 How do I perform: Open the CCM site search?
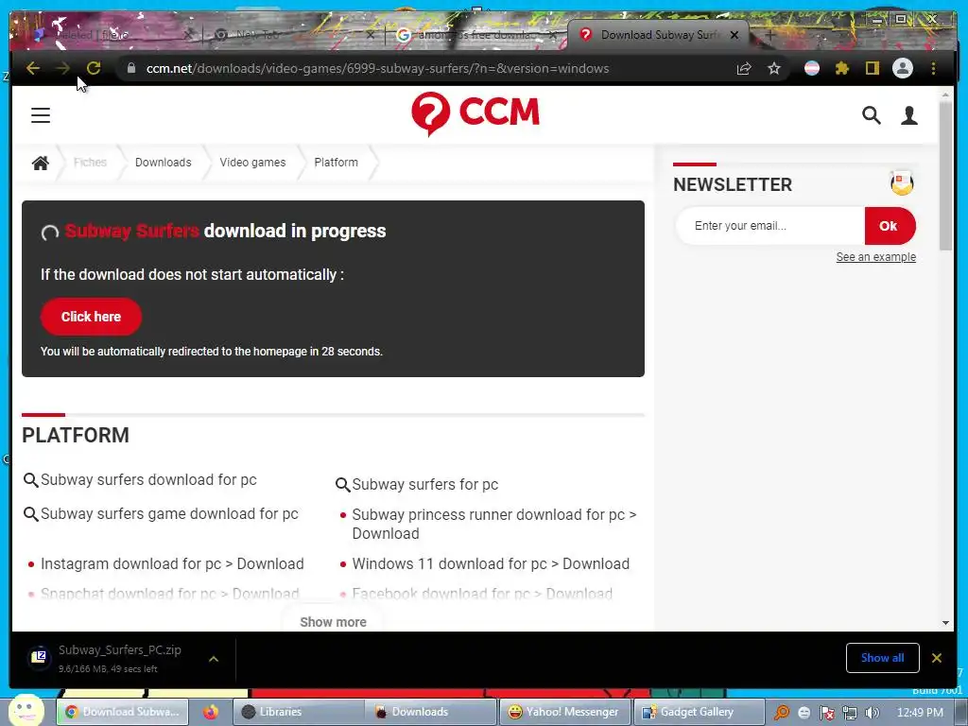coord(871,115)
